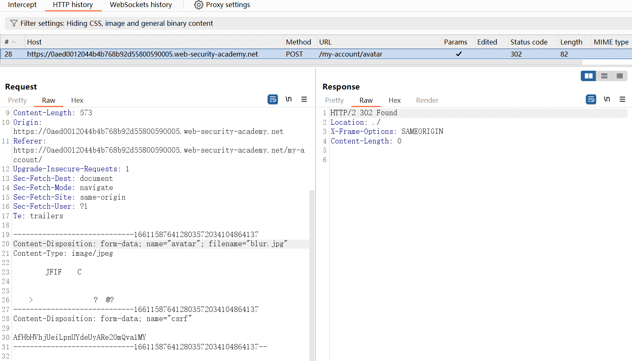The image size is (632, 361).
Task: Open the Intercept tab
Action: coord(22,5)
